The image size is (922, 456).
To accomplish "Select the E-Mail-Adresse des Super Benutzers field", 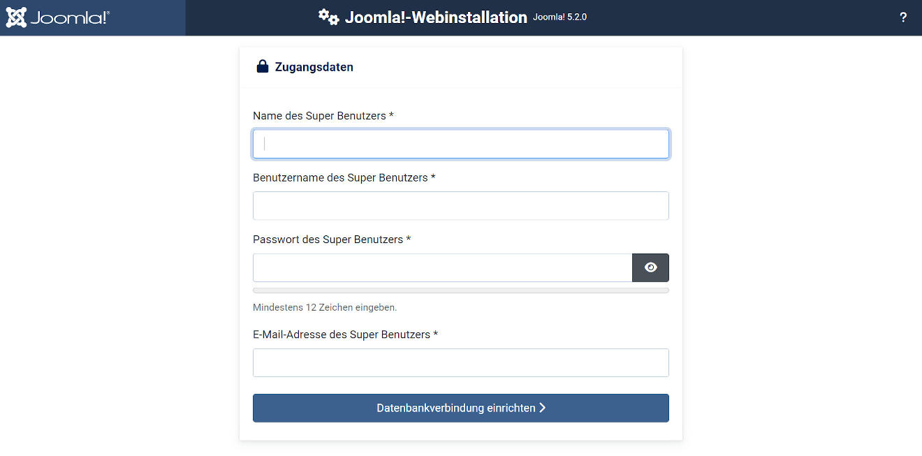I will click(460, 362).
